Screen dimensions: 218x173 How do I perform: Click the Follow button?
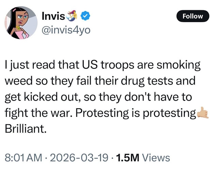[x=193, y=16]
